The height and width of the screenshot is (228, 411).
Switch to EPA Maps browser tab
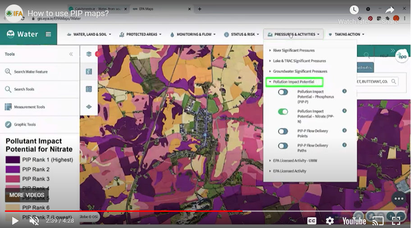[161, 9]
